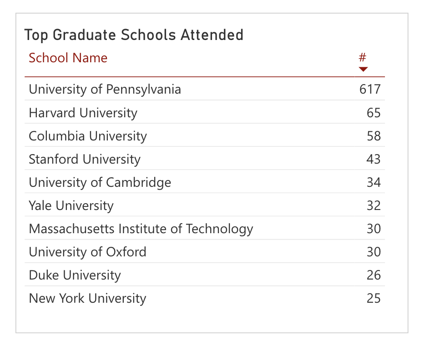Select the New York University row
This screenshot has width=425, height=350.
[205, 298]
